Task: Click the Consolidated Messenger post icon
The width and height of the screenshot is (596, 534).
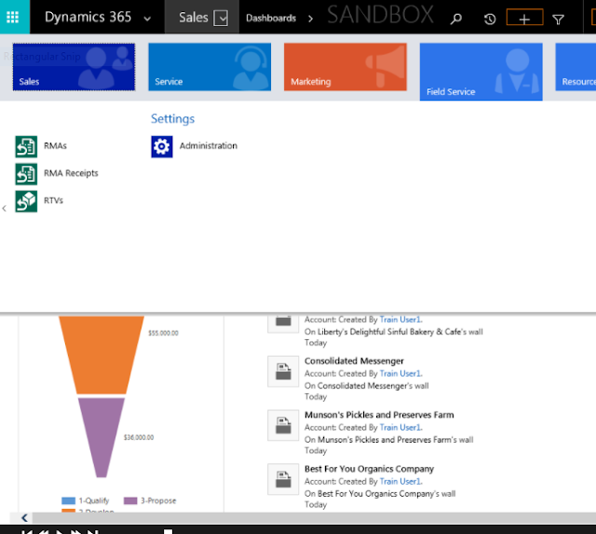Action: (283, 372)
